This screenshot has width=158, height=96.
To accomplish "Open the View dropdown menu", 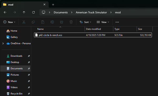I will coord(103,22).
